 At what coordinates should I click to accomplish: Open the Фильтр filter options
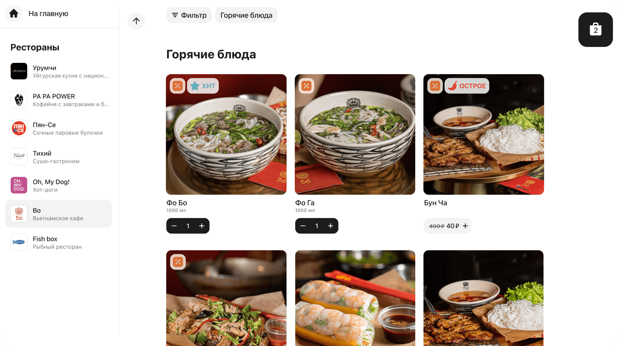pos(189,15)
